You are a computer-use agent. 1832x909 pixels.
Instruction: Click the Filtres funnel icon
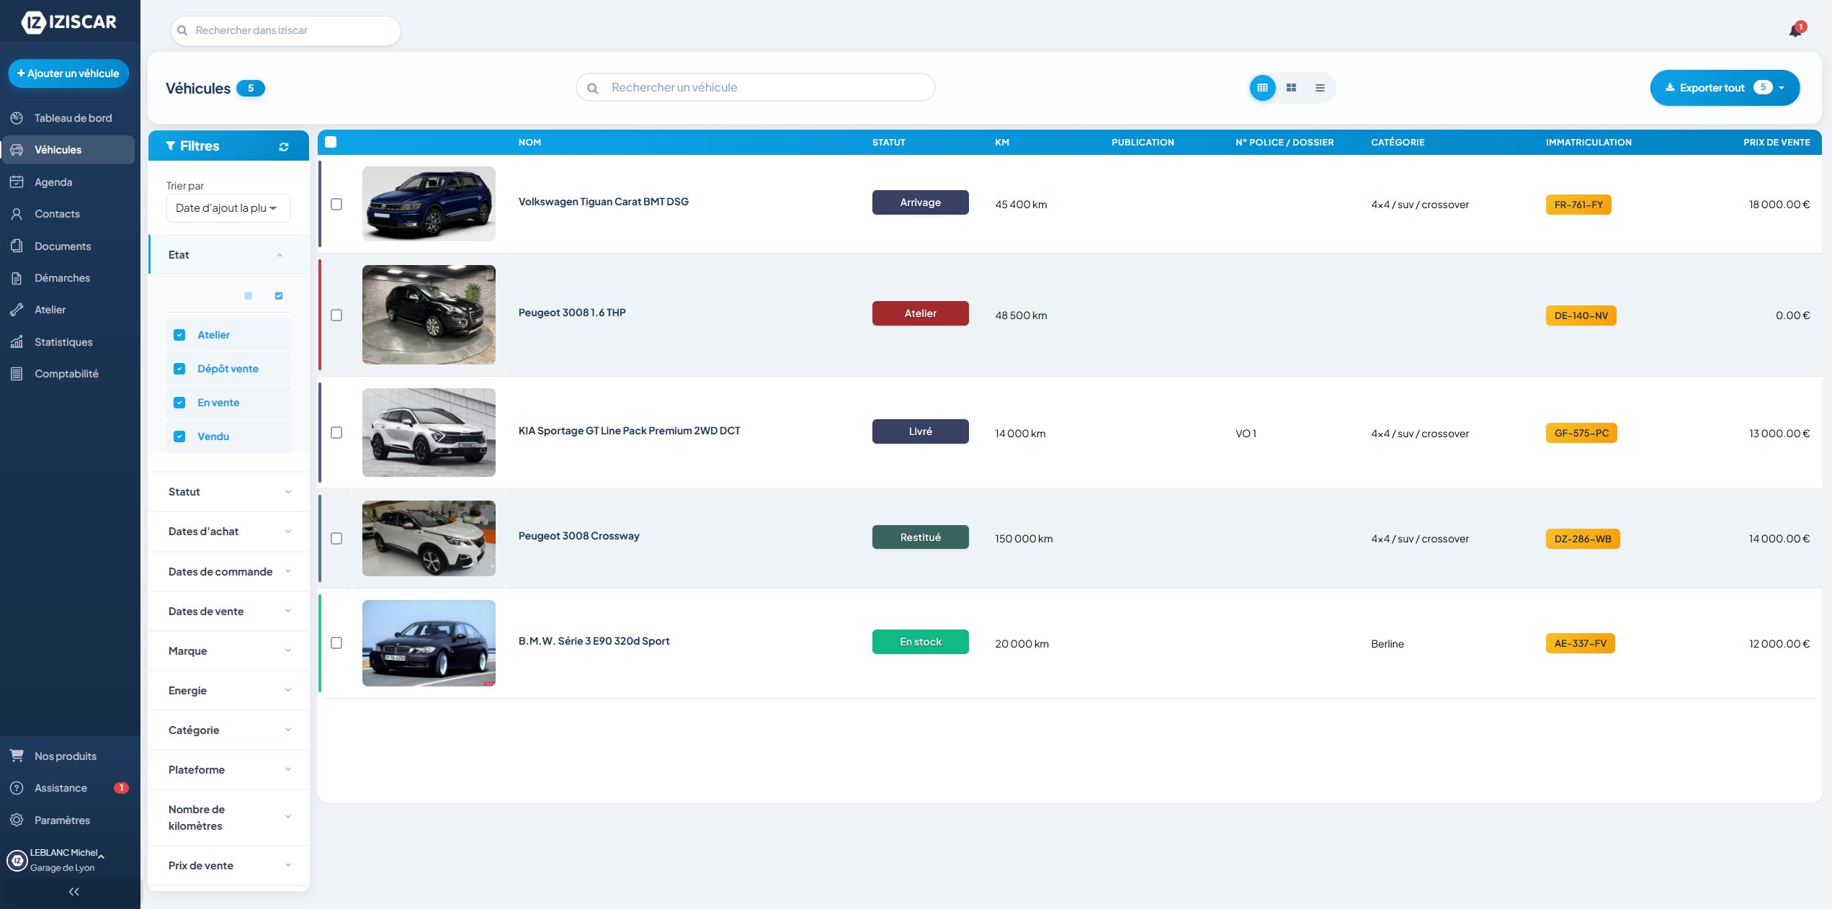pyautogui.click(x=171, y=146)
